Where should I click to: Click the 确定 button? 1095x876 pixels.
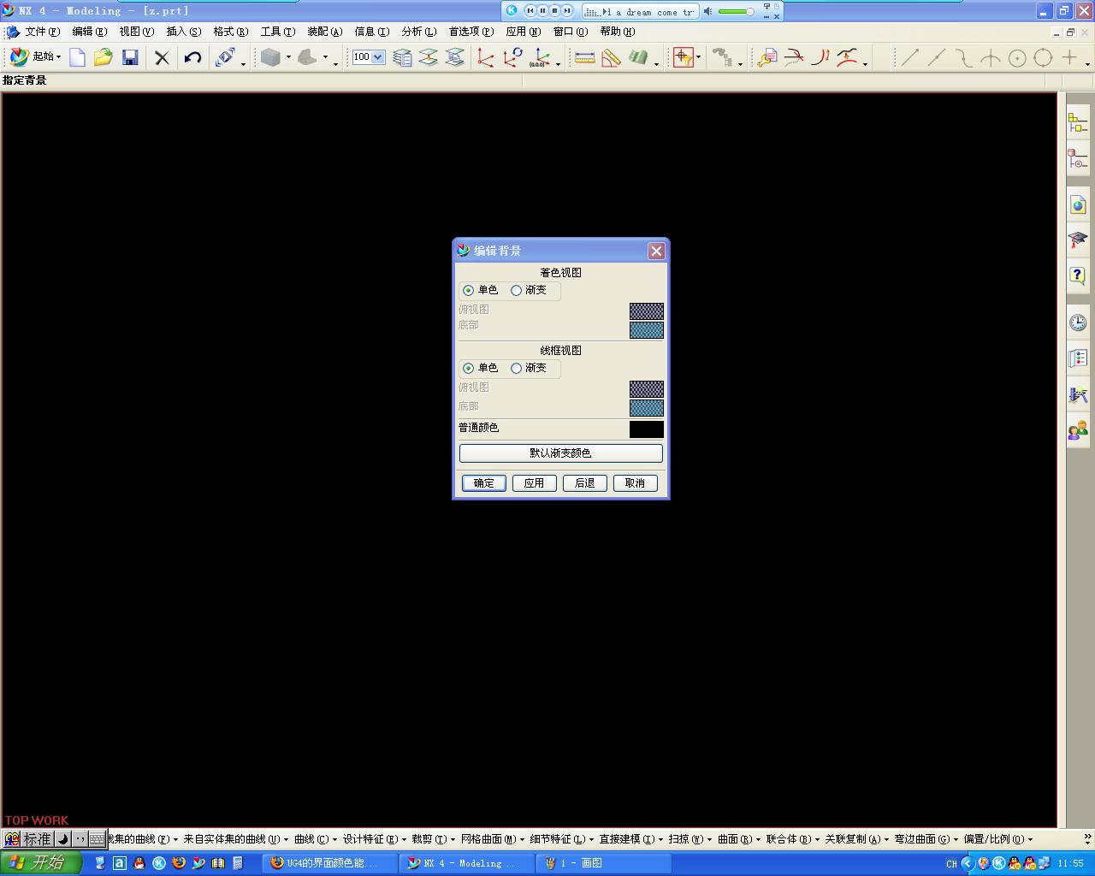tap(484, 483)
